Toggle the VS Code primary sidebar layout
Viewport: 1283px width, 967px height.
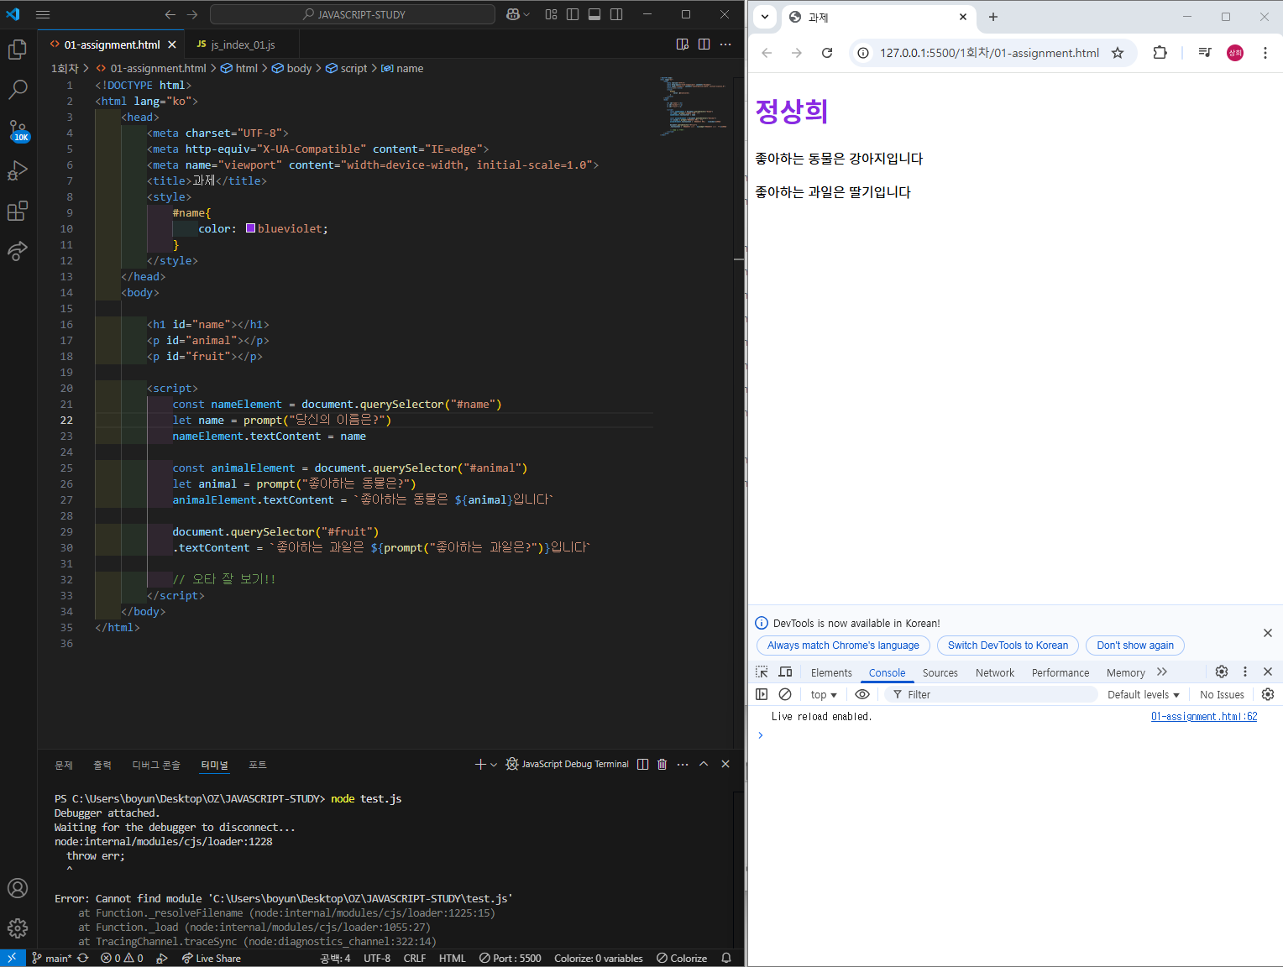click(x=573, y=14)
